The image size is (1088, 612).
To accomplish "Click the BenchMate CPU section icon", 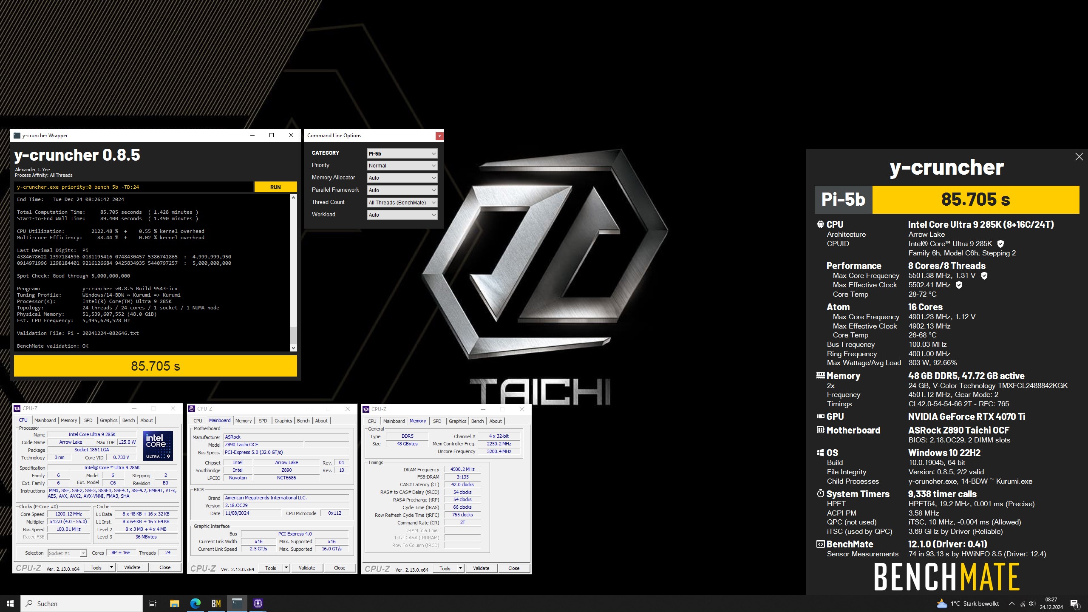I will [821, 224].
